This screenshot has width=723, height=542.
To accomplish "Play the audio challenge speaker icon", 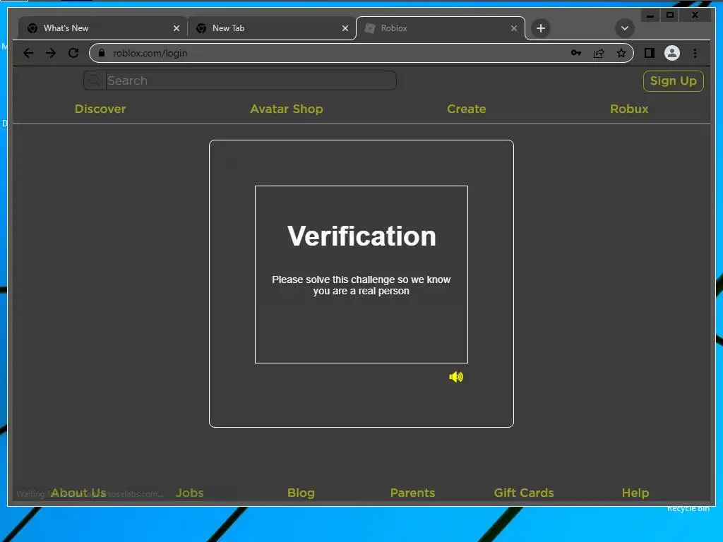I will 456,377.
